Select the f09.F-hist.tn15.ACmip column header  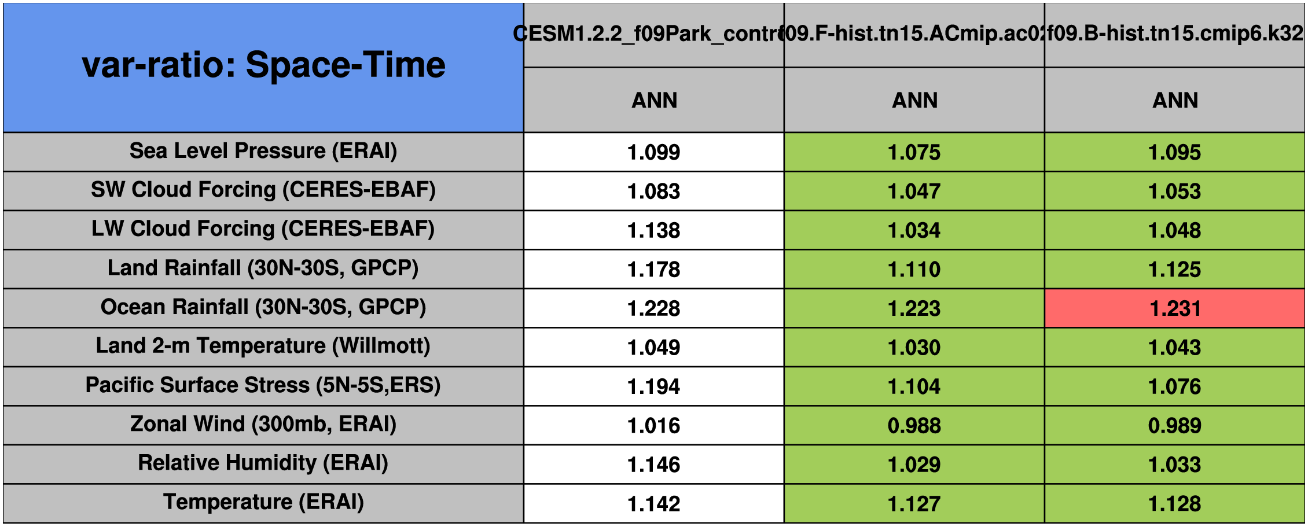(914, 34)
